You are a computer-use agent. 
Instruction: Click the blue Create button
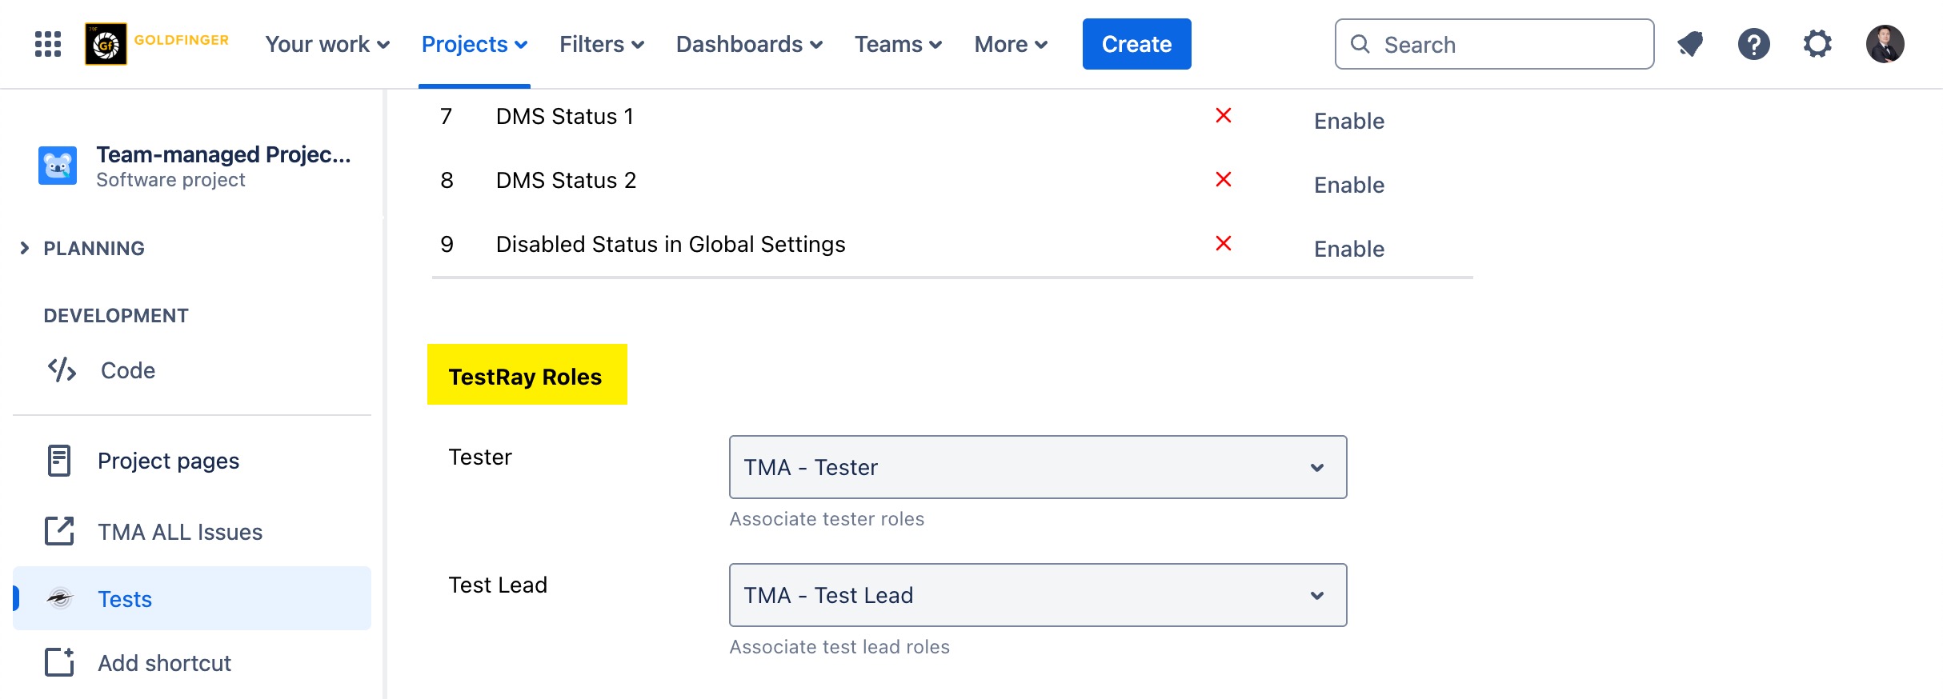click(1136, 44)
